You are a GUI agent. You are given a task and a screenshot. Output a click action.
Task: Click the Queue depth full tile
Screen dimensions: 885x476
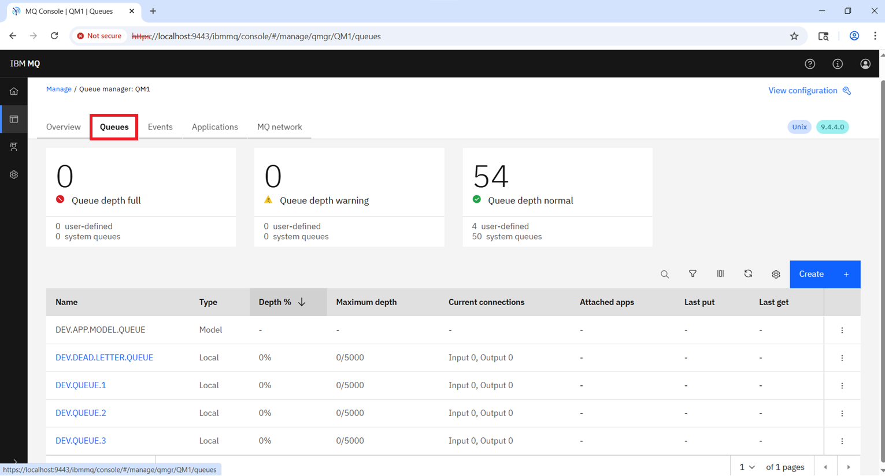click(141, 197)
